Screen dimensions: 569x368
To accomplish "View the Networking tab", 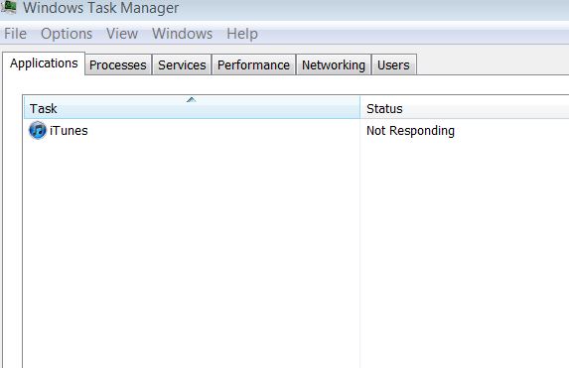I will tap(334, 64).
